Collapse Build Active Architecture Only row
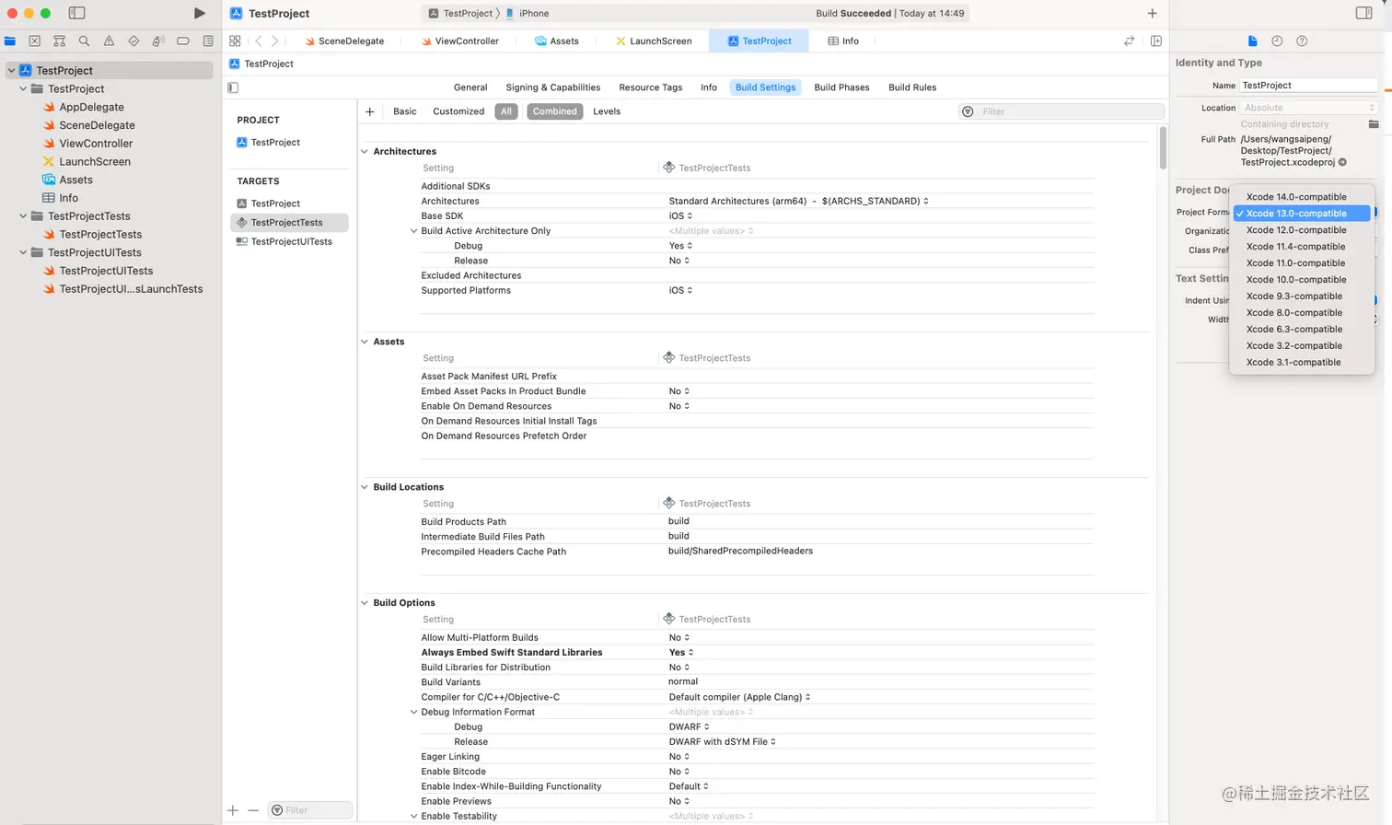This screenshot has width=1392, height=825. coord(413,231)
